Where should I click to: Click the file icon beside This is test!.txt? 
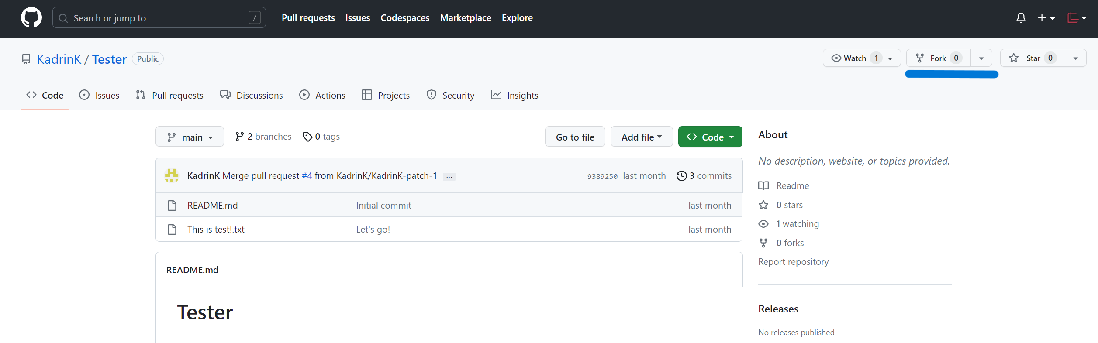point(172,229)
